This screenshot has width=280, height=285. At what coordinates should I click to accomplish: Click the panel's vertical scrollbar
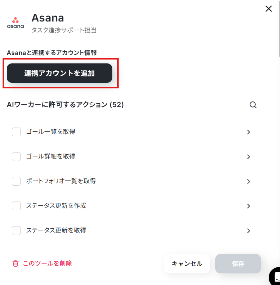click(279, 28)
